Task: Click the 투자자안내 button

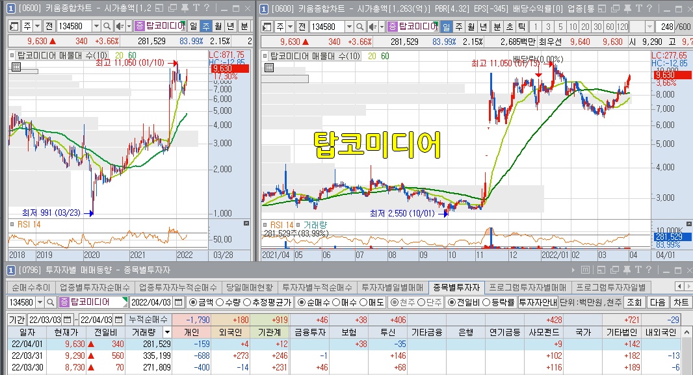Action: 538,302
